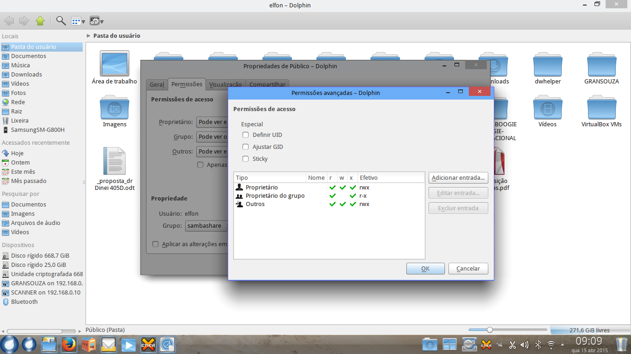The image size is (631, 354).
Task: Open Rede network place
Action: [x=18, y=102]
